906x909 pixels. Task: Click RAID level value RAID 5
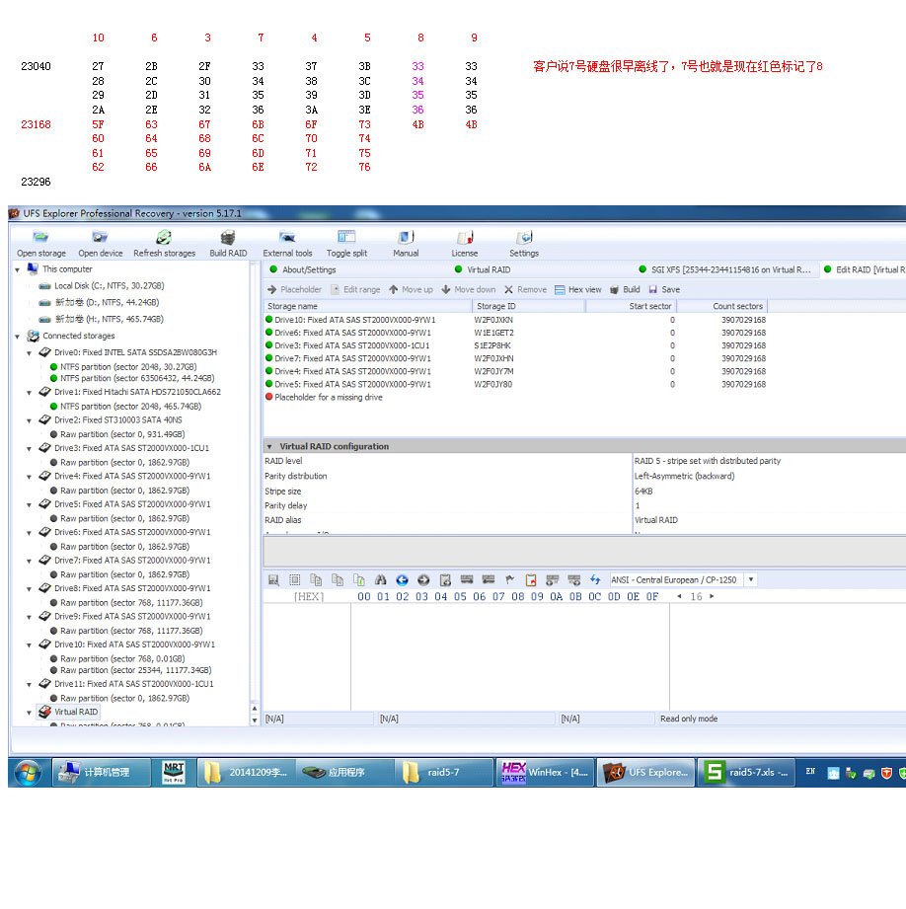coord(708,461)
